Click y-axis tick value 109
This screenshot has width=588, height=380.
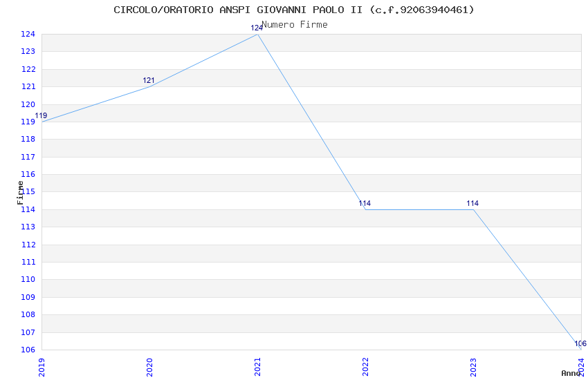pyautogui.click(x=28, y=297)
